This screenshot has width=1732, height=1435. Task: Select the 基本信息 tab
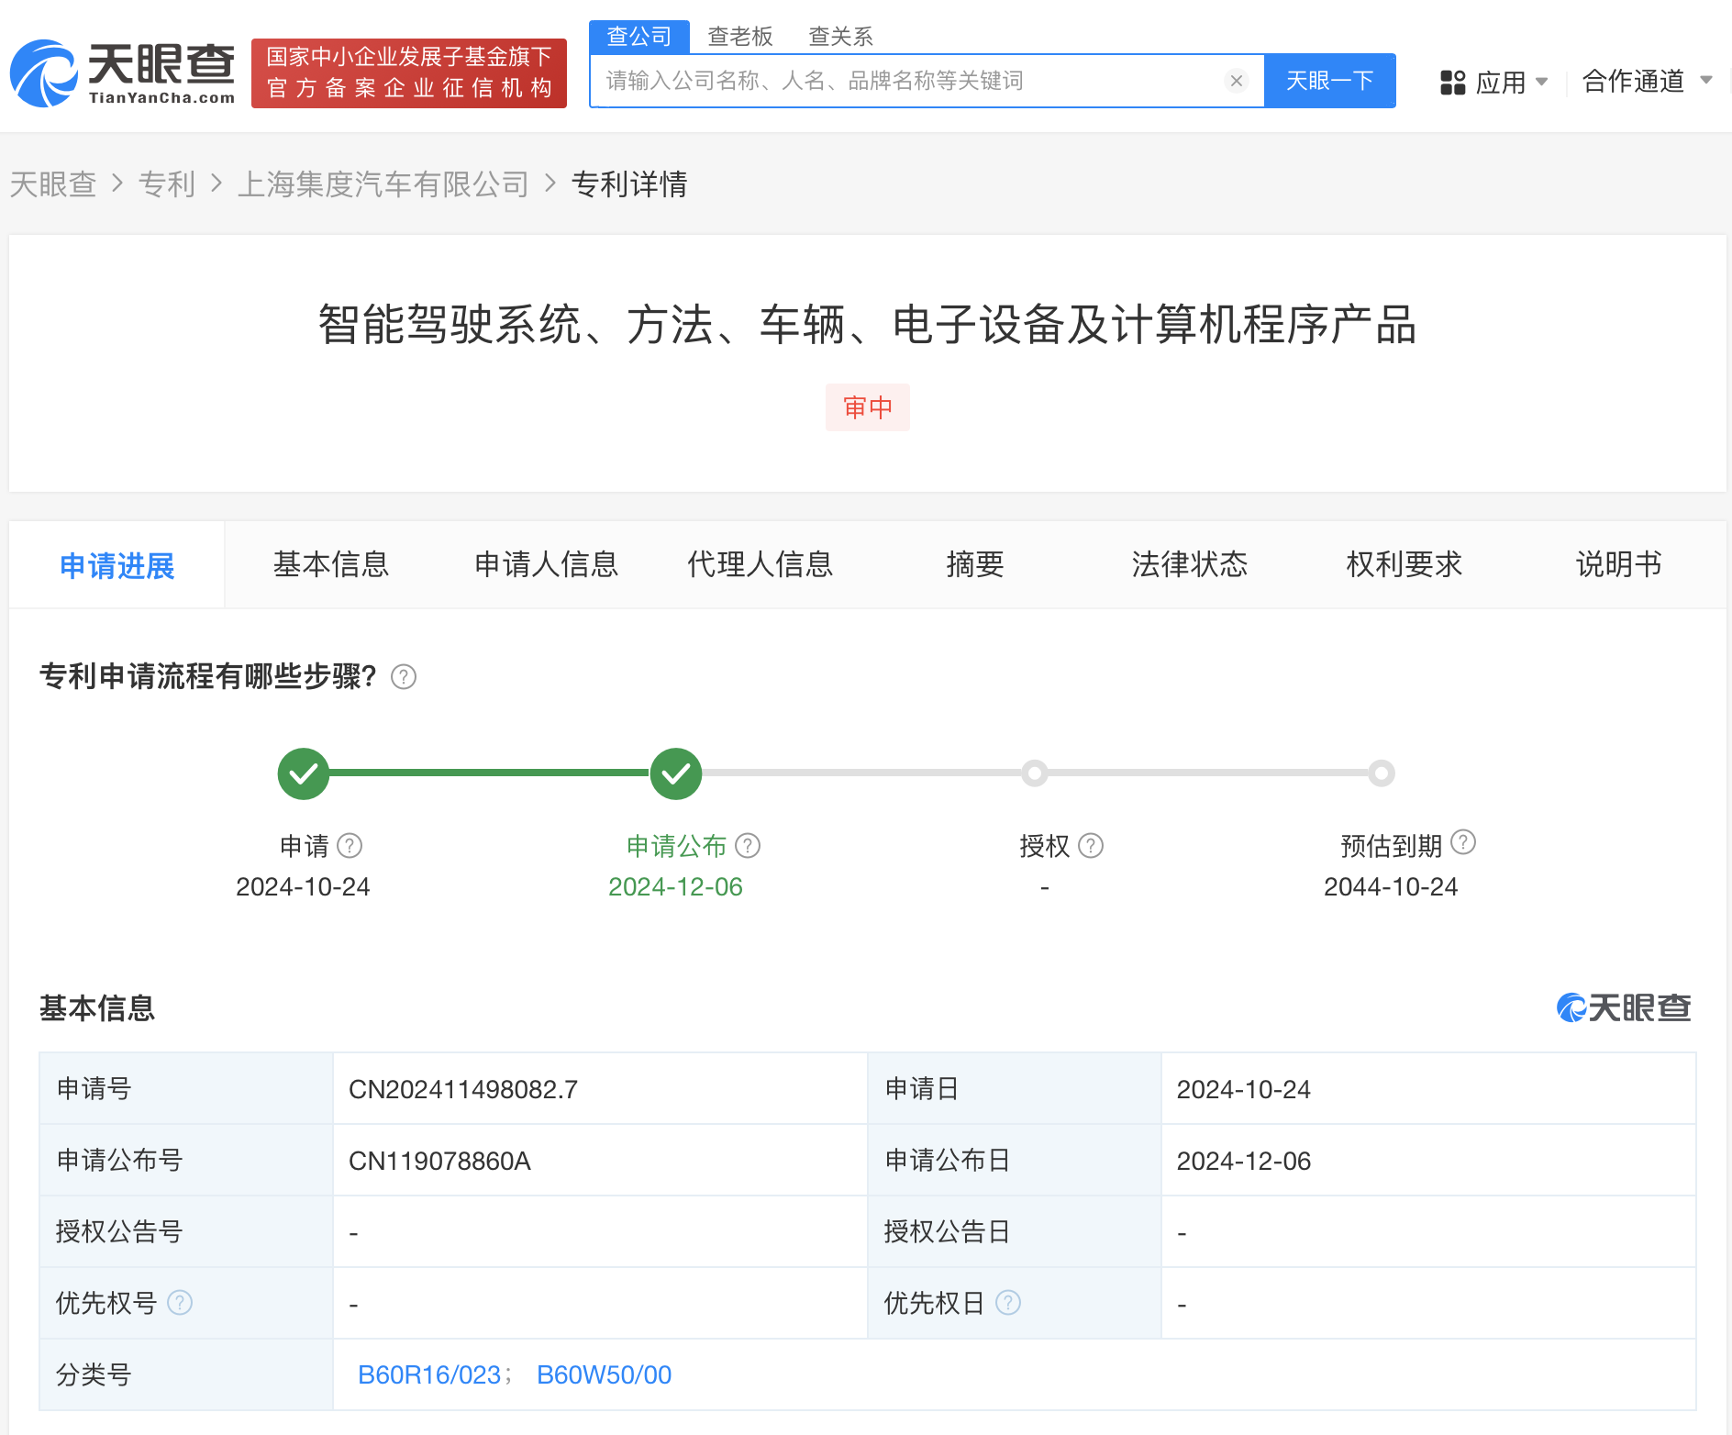(x=331, y=564)
